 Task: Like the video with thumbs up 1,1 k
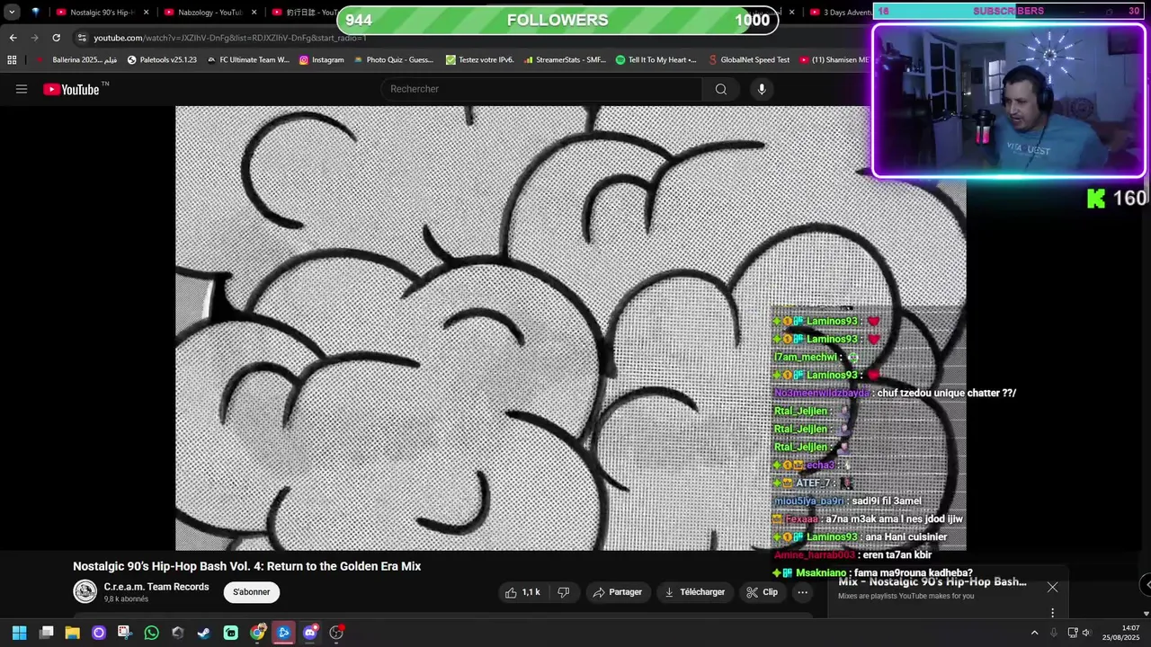pyautogui.click(x=522, y=592)
